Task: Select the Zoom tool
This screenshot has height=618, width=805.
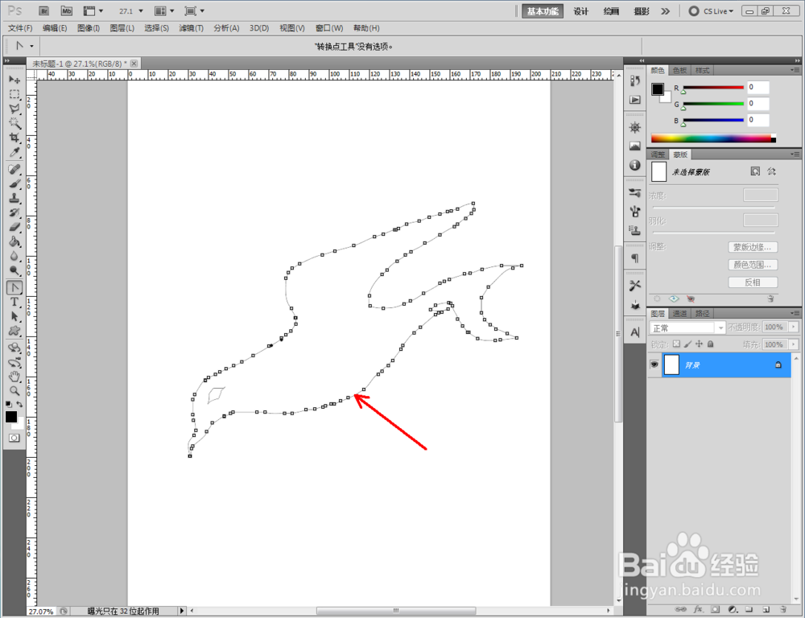Action: point(14,390)
